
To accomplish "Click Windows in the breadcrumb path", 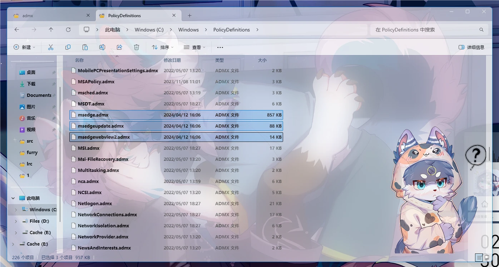I will [188, 30].
